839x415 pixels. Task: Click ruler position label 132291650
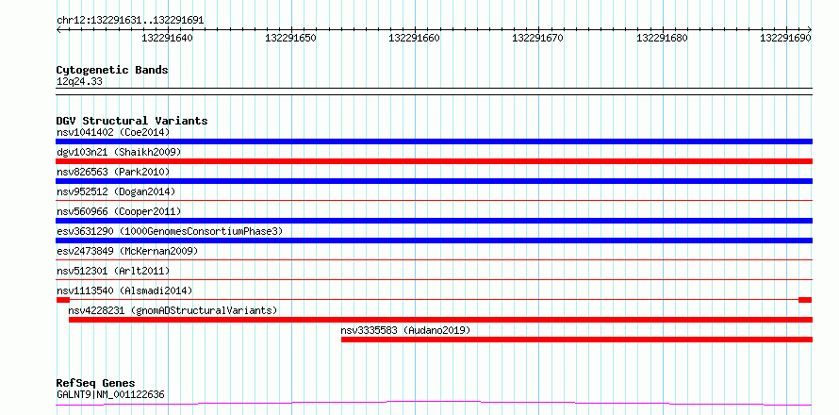290,38
